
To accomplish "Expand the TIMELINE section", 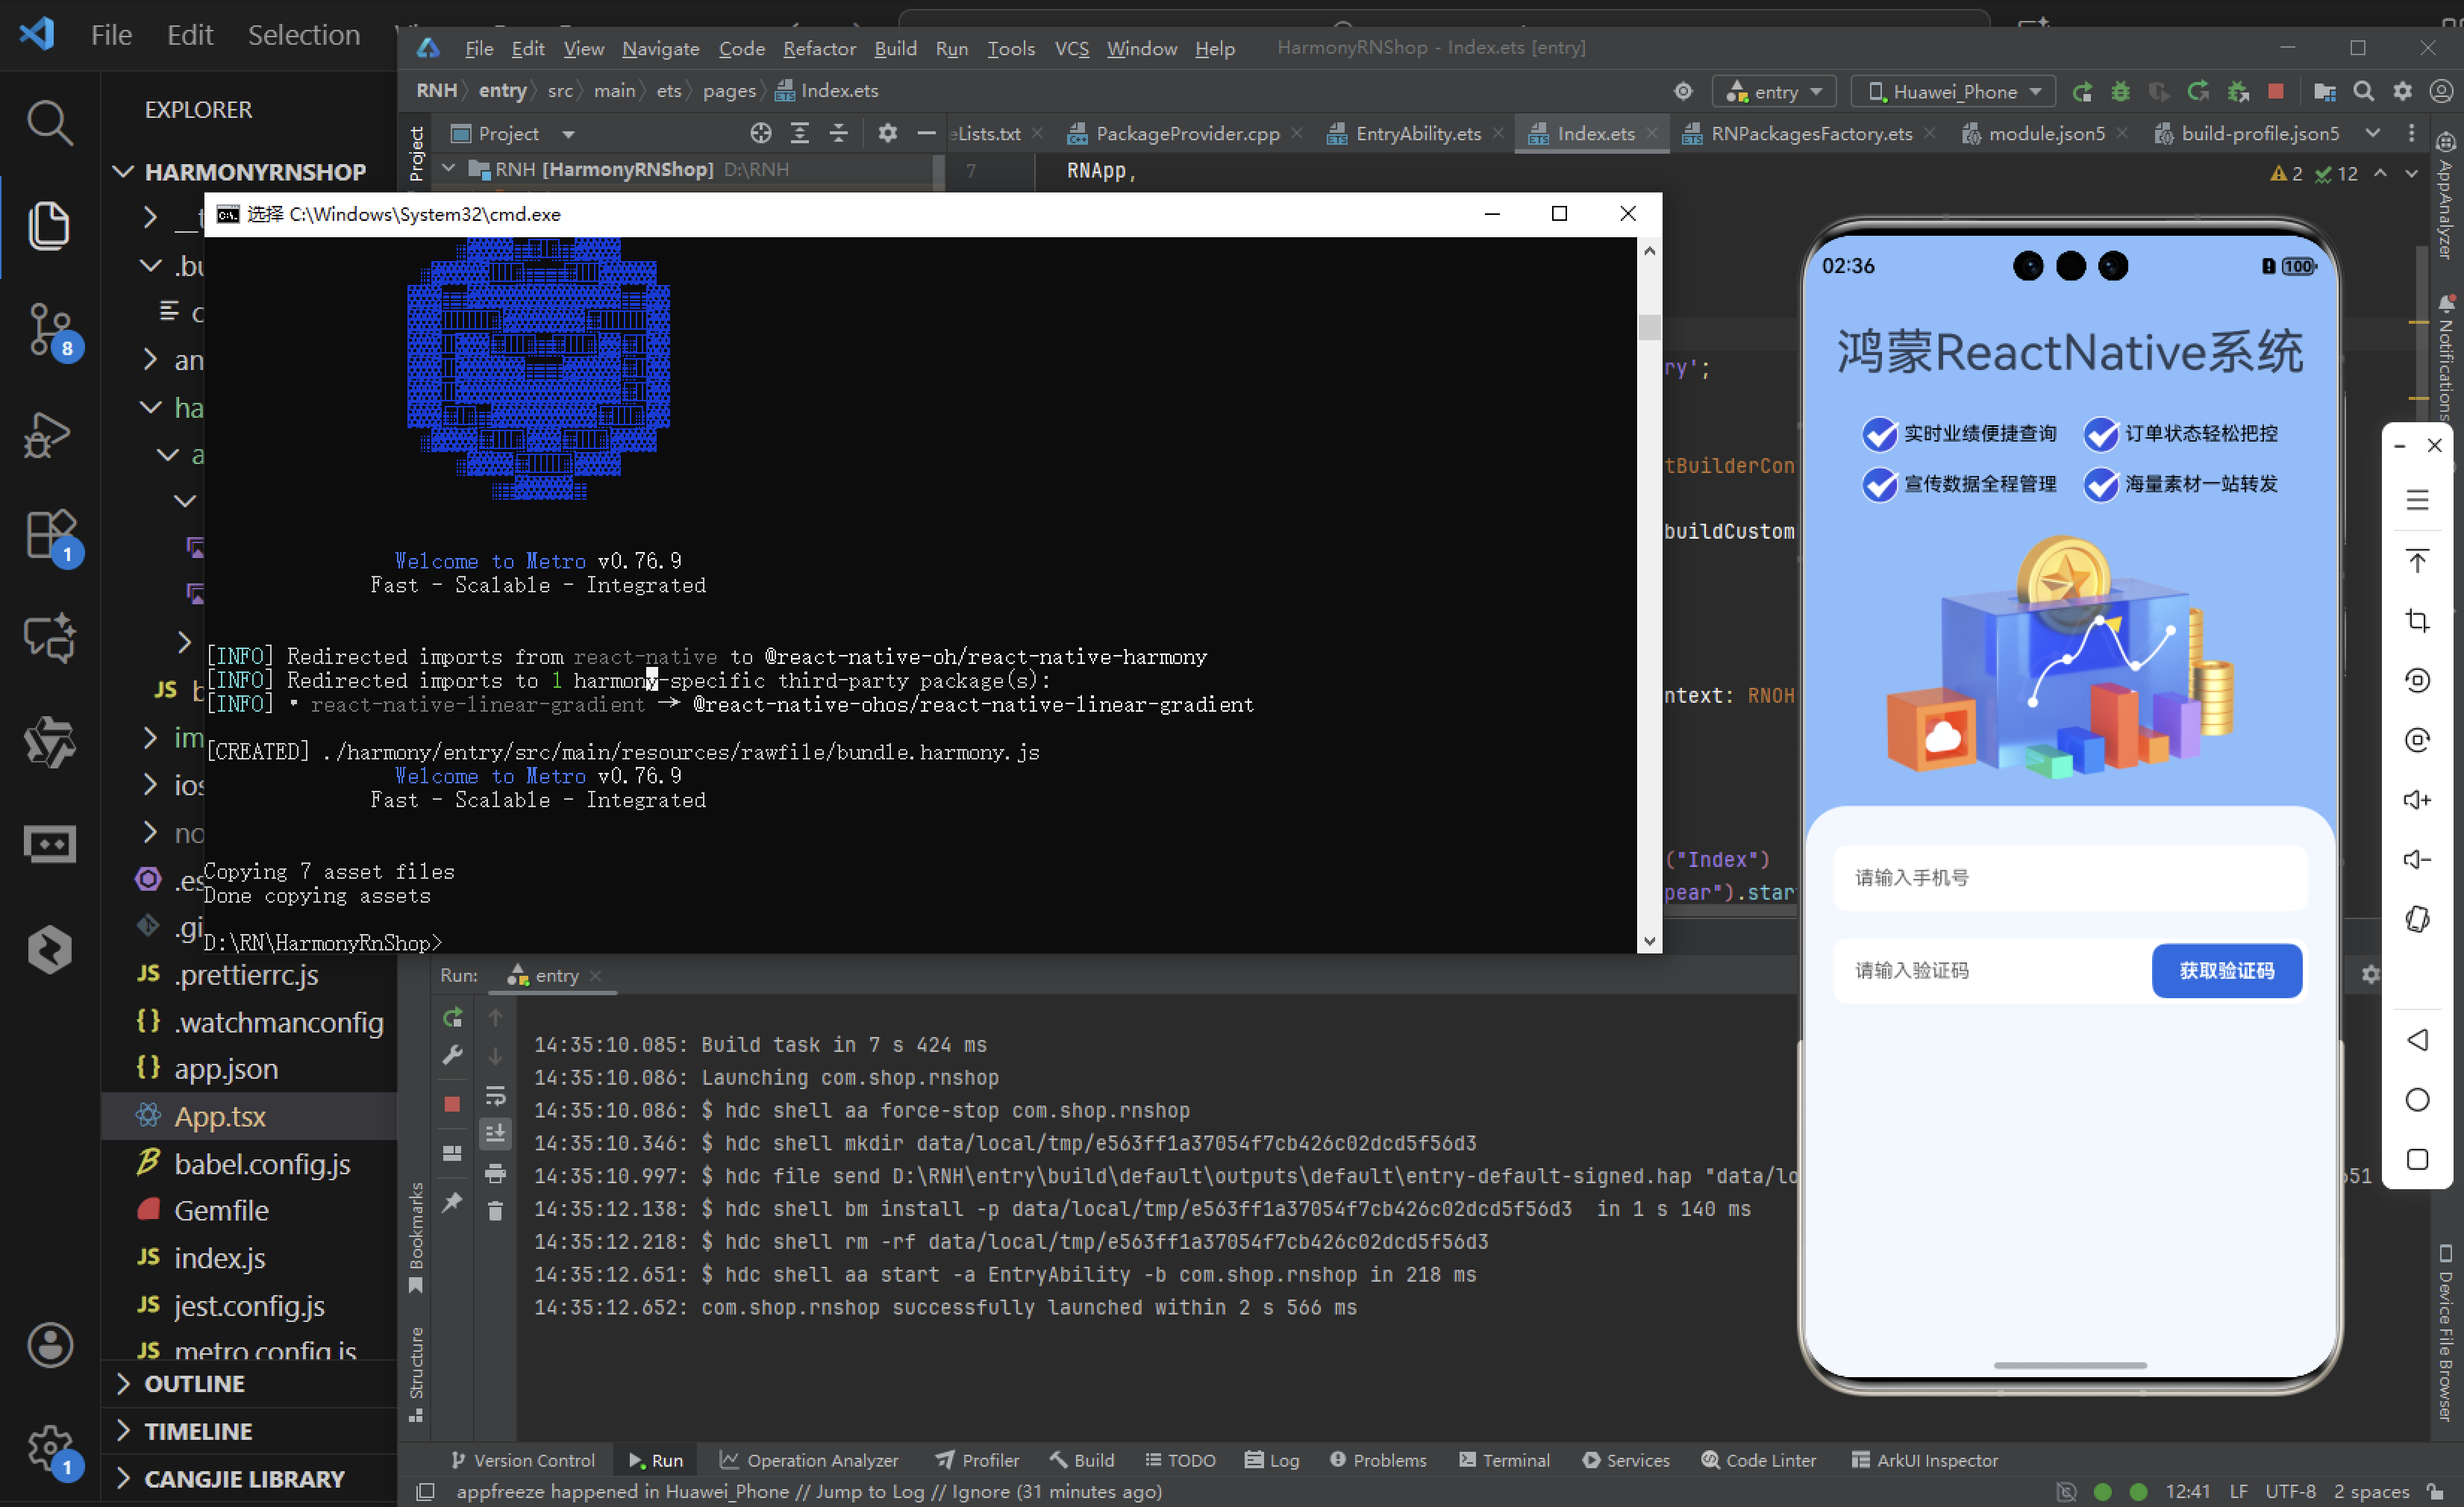I will click(198, 1431).
